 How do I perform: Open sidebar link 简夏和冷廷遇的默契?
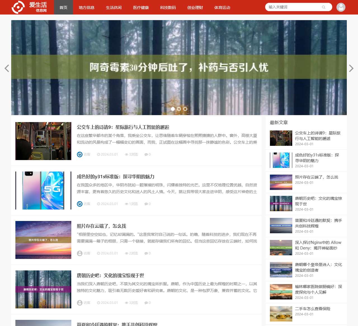click(x=319, y=223)
